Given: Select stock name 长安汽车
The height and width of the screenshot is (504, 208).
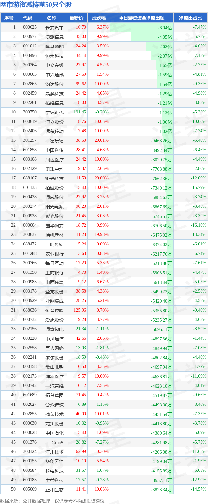Looking at the screenshot, I should [55, 28].
